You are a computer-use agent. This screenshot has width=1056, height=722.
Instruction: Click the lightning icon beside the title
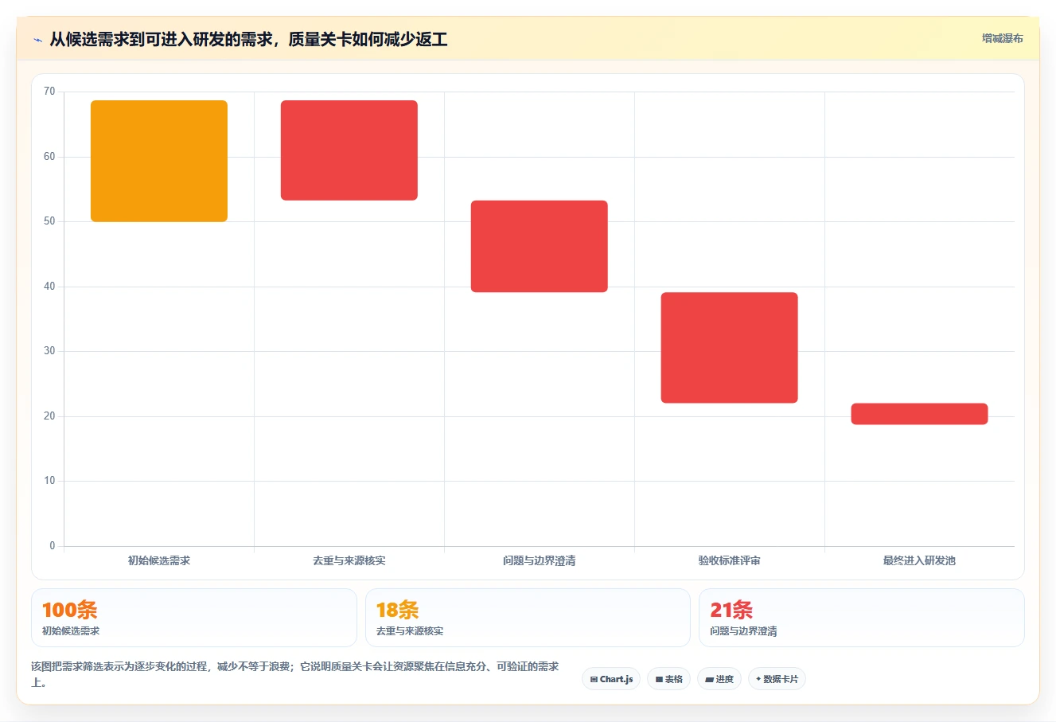pos(37,40)
